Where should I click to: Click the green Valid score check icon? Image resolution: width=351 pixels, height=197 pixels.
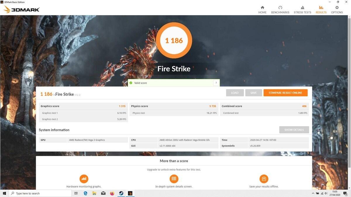[131, 83]
